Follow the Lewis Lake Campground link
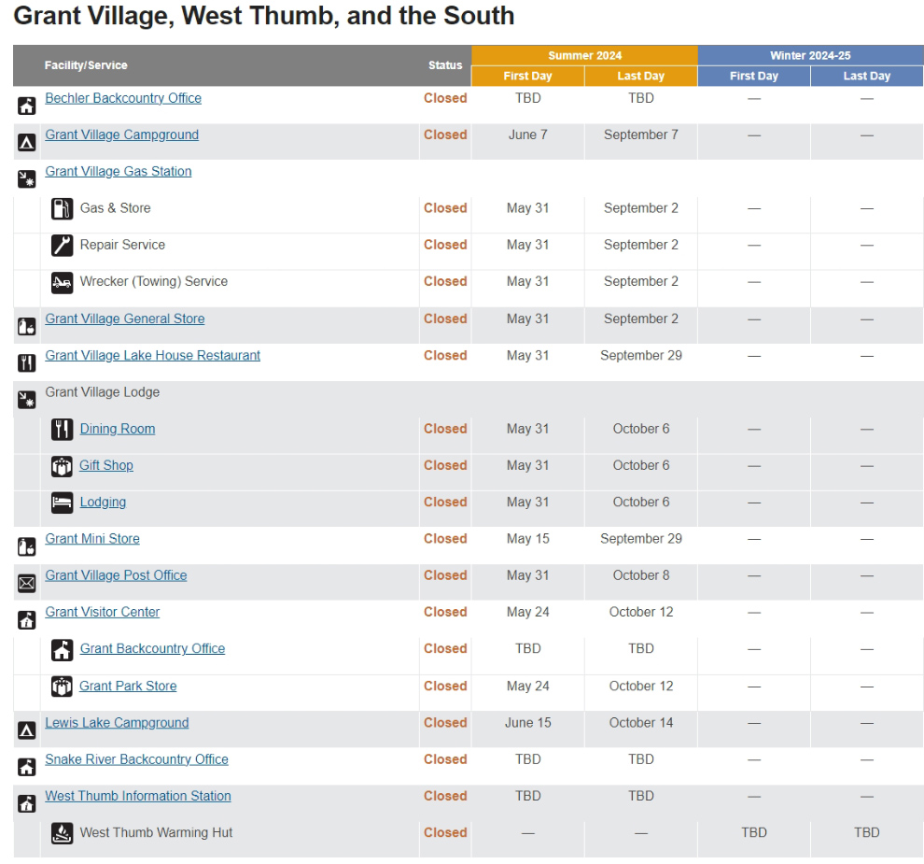 pos(117,722)
